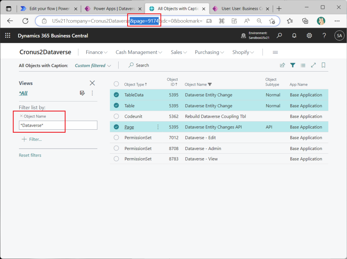Expand the Sales menu
The height and width of the screenshot is (259, 347).
[179, 52]
